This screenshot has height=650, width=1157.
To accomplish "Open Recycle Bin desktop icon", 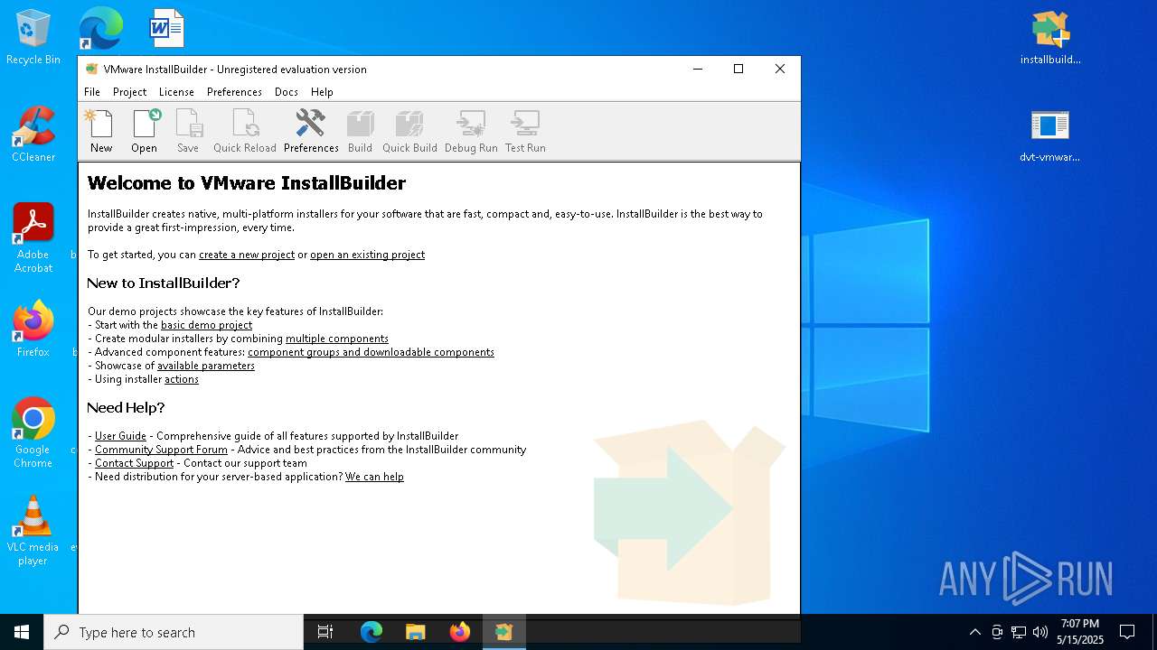I will [33, 37].
